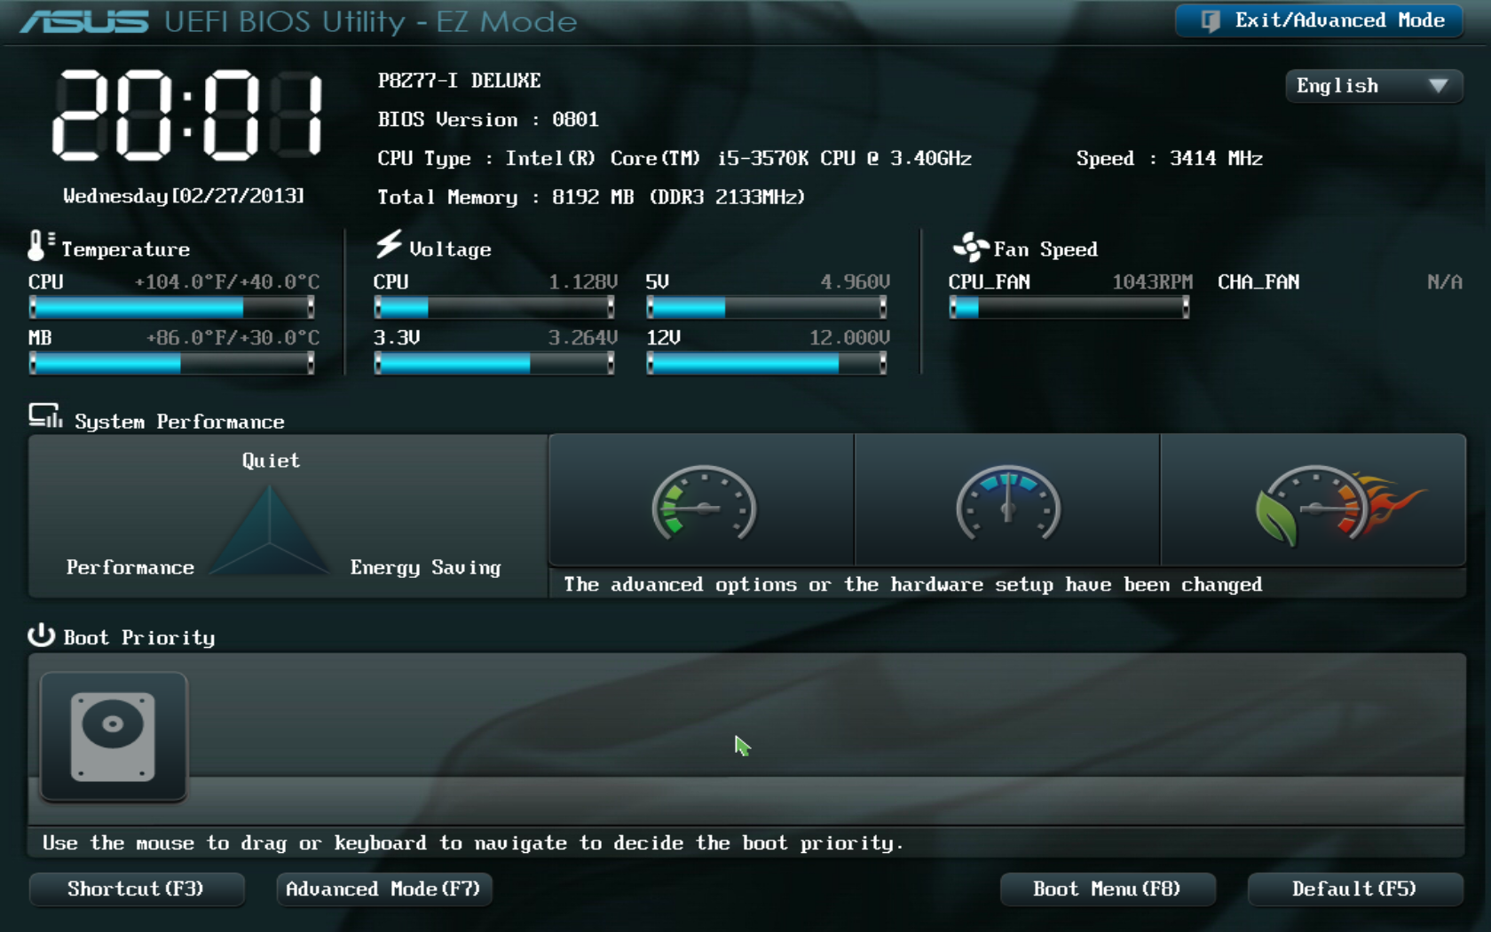Click the 12.000V voltage value

pyautogui.click(x=849, y=338)
